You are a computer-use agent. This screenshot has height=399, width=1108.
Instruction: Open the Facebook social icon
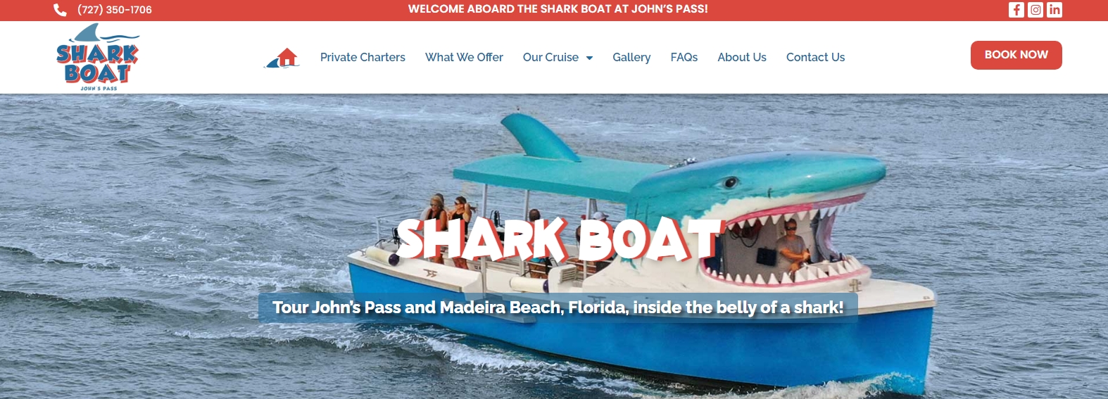pyautogui.click(x=1016, y=10)
